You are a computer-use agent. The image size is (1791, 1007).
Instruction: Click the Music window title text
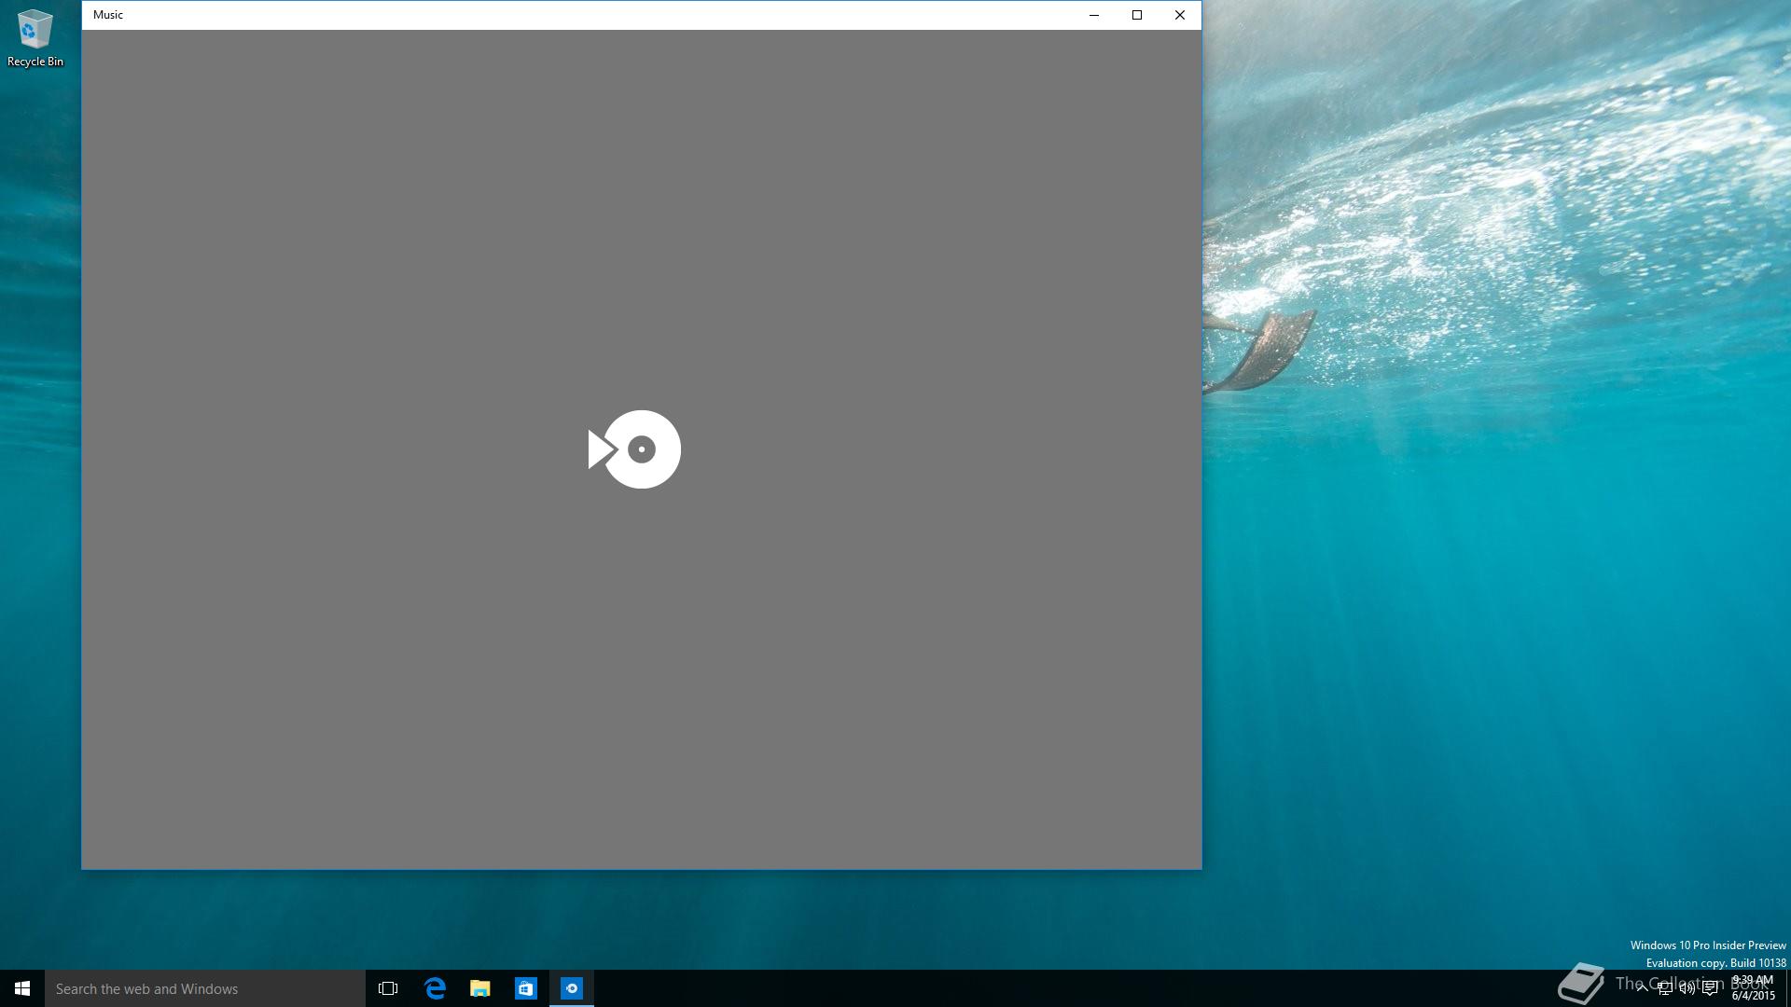click(x=108, y=15)
